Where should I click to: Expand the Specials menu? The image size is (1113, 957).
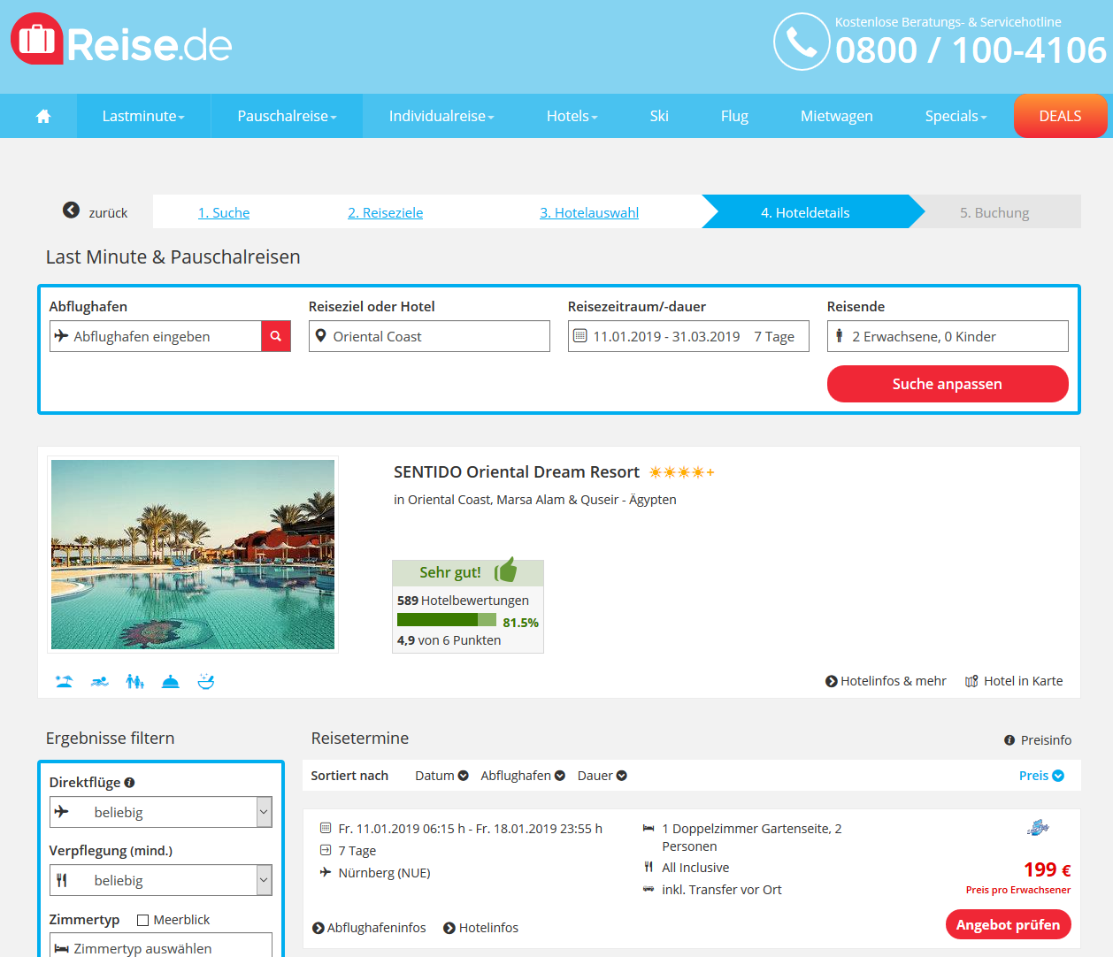tap(956, 116)
